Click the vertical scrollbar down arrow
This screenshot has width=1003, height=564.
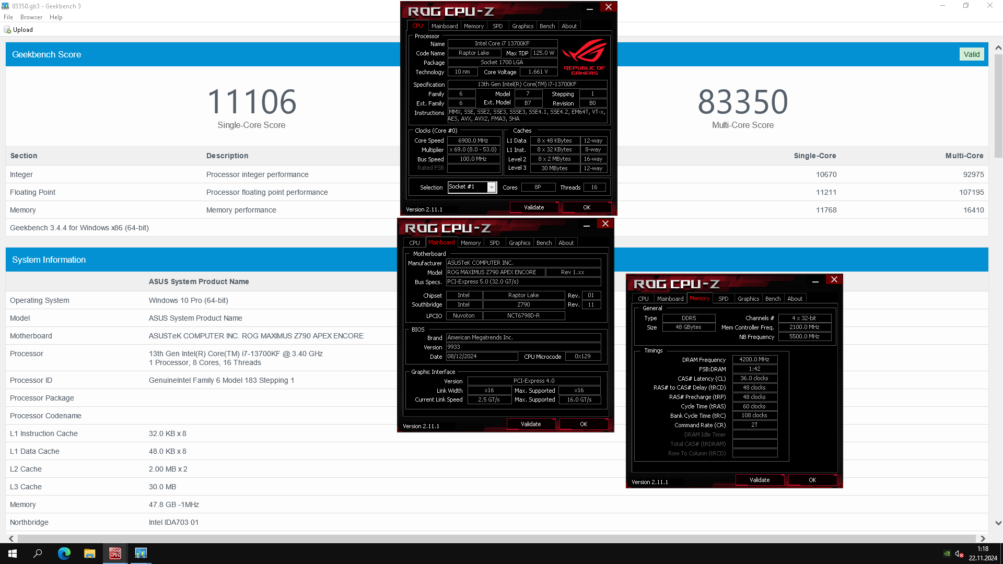click(998, 523)
